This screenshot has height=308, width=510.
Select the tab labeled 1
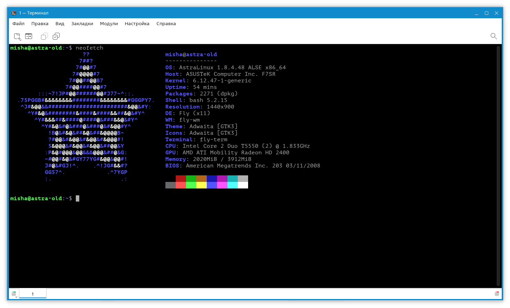click(x=33, y=294)
